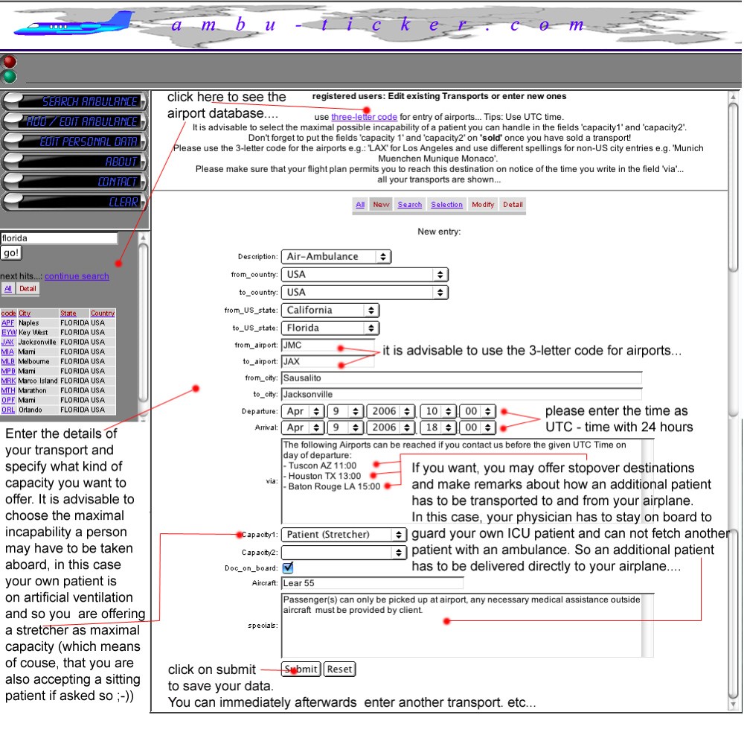This screenshot has width=744, height=744.
Task: Click the green status ball
Action: click(x=10, y=77)
